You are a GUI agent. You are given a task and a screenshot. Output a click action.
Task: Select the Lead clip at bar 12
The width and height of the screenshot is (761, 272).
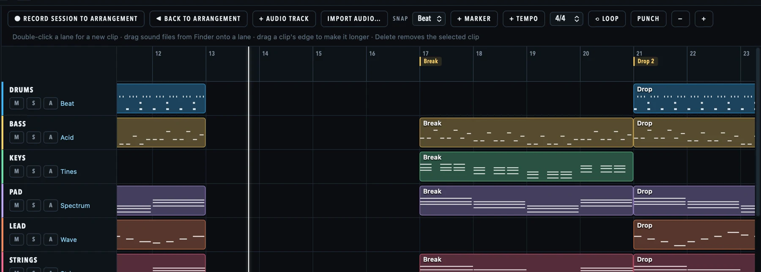161,235
